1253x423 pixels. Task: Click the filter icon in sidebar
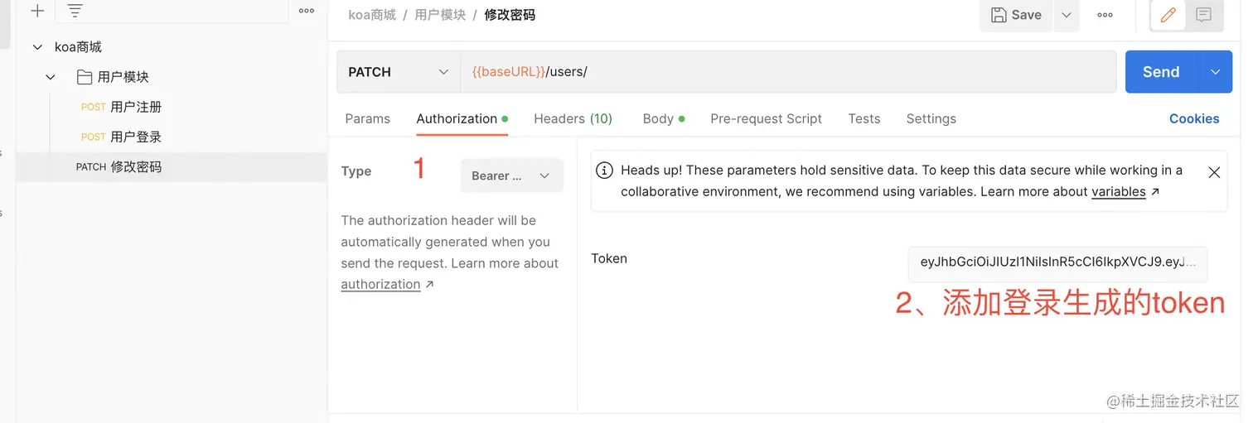[x=75, y=11]
